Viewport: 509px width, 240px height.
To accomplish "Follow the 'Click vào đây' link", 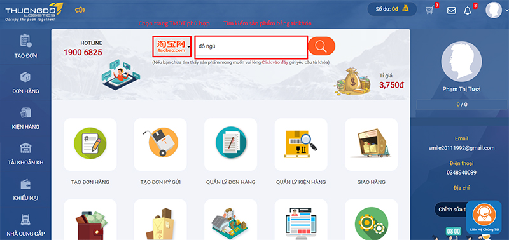I will point(275,62).
